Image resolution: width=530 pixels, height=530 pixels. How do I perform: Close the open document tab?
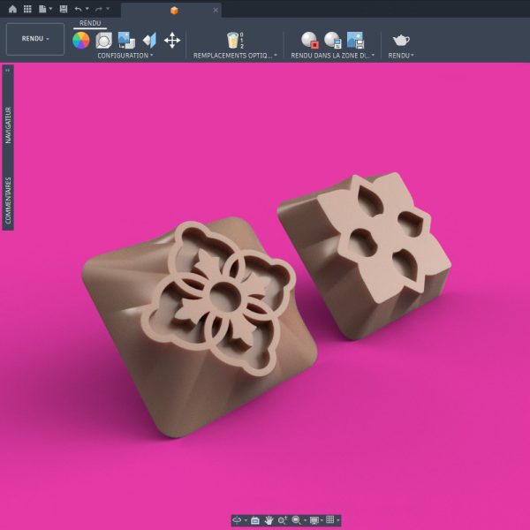216,11
